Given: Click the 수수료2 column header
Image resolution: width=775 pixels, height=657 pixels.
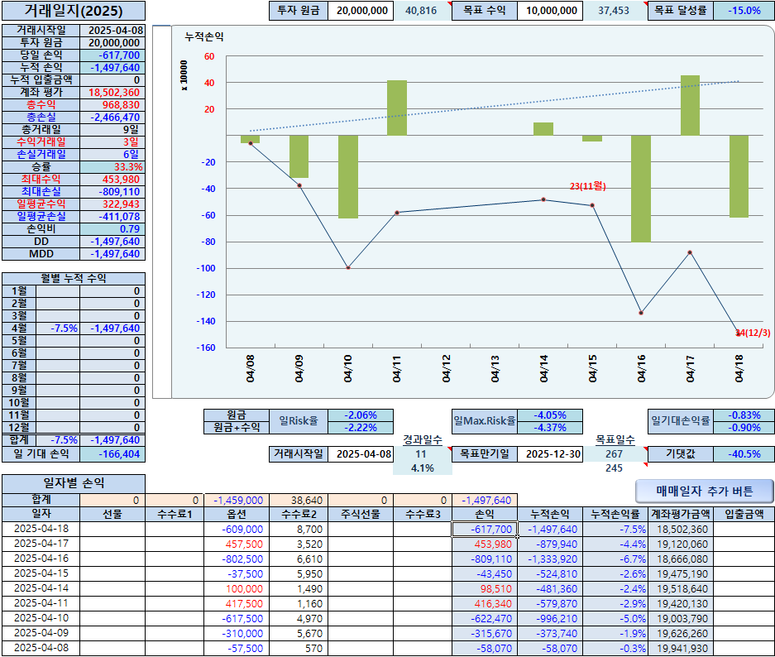Looking at the screenshot, I should click(x=299, y=514).
